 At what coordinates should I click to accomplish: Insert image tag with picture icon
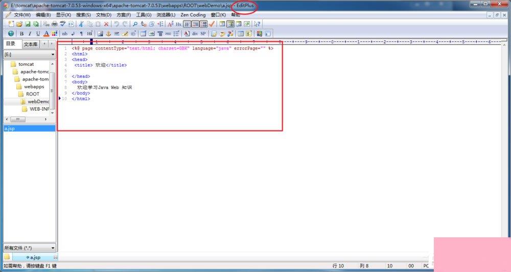point(100,34)
